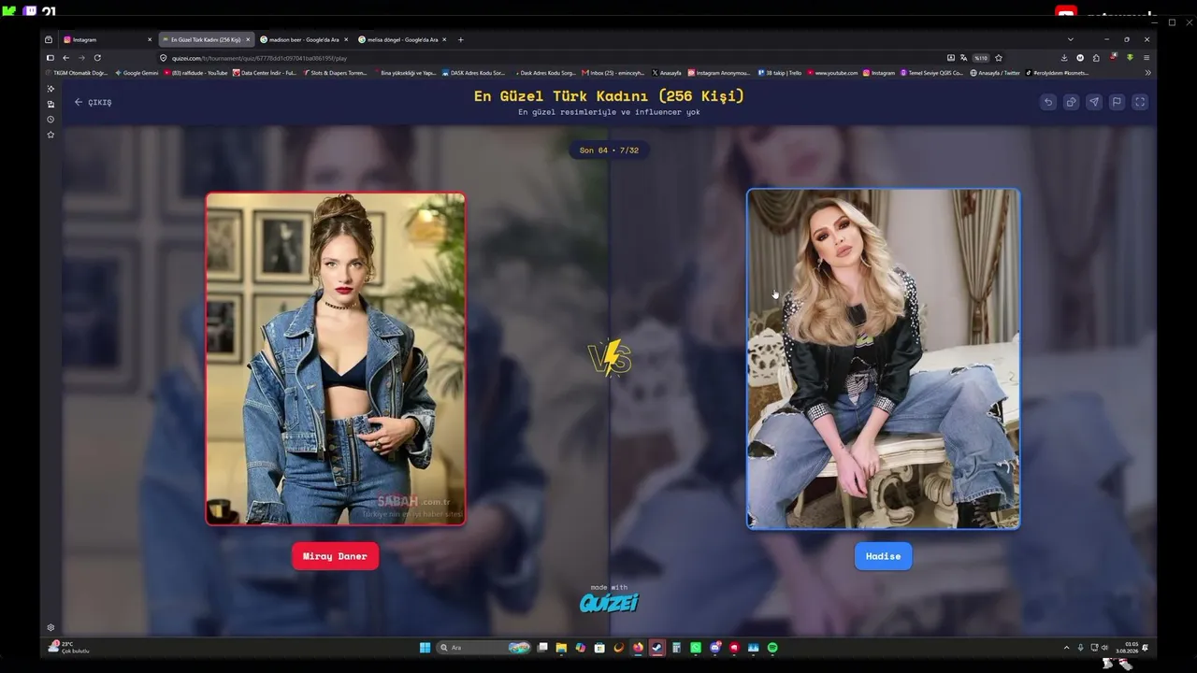Report the quiz using the flag icon
The image size is (1197, 673).
click(1117, 102)
